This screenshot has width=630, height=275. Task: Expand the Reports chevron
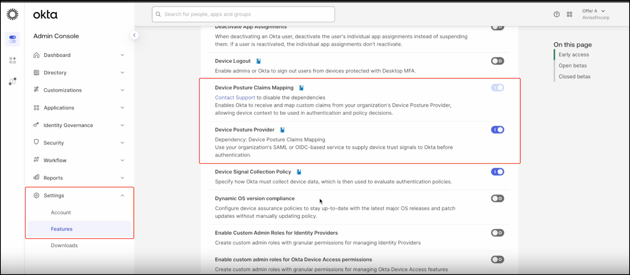(x=123, y=178)
